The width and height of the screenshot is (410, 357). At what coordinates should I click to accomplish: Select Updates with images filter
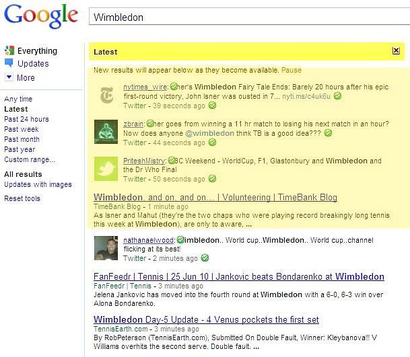click(38, 184)
